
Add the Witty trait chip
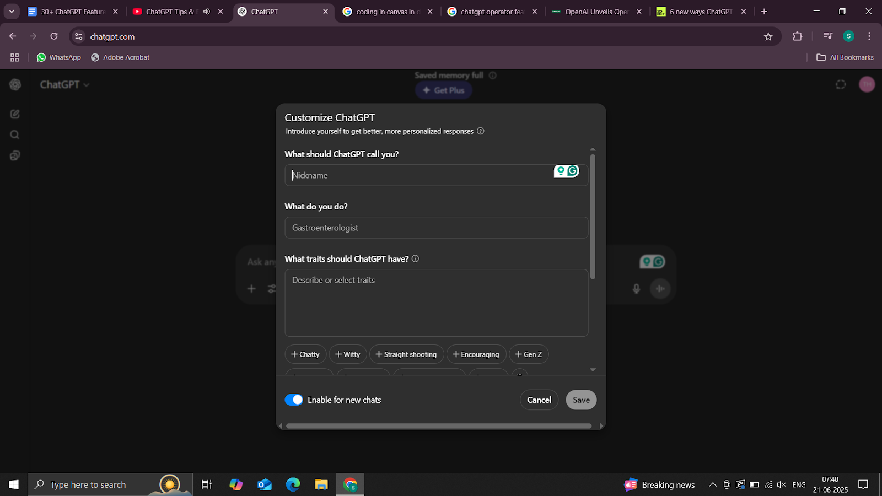(348, 354)
